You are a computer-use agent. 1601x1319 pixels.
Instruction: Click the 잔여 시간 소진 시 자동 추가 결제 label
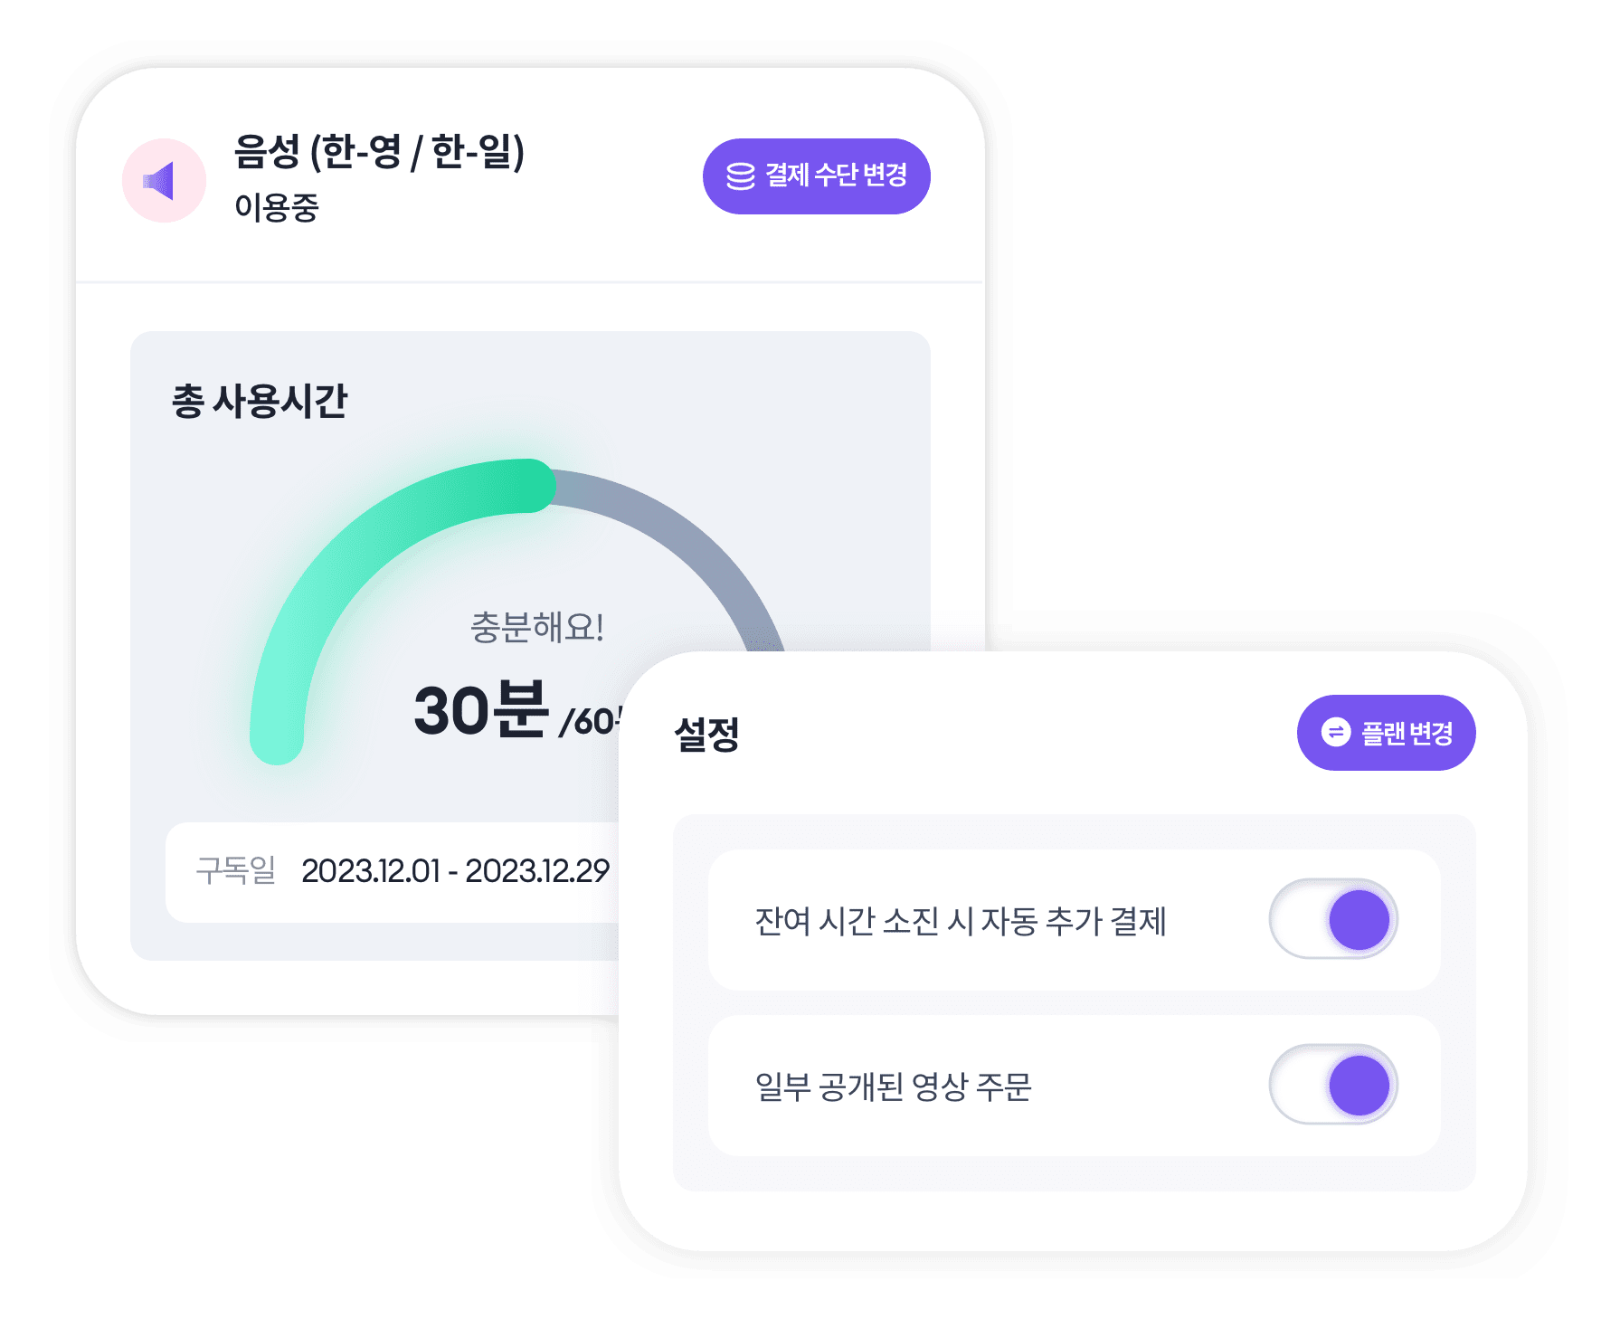point(961,921)
